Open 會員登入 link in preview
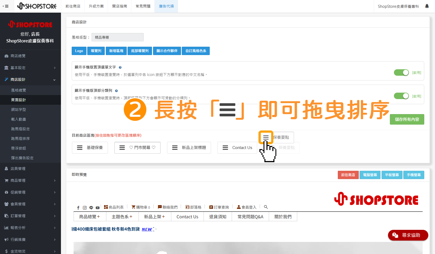 [247, 207]
